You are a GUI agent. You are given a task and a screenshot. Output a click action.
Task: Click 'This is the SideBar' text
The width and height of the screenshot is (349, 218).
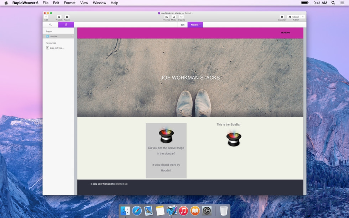point(229,124)
